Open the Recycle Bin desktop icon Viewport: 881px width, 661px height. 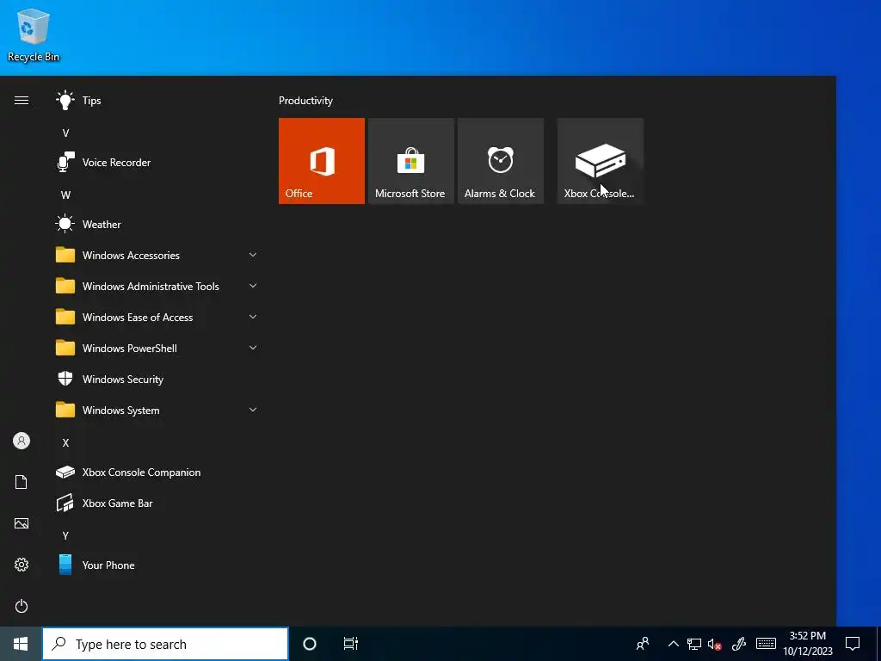34,34
